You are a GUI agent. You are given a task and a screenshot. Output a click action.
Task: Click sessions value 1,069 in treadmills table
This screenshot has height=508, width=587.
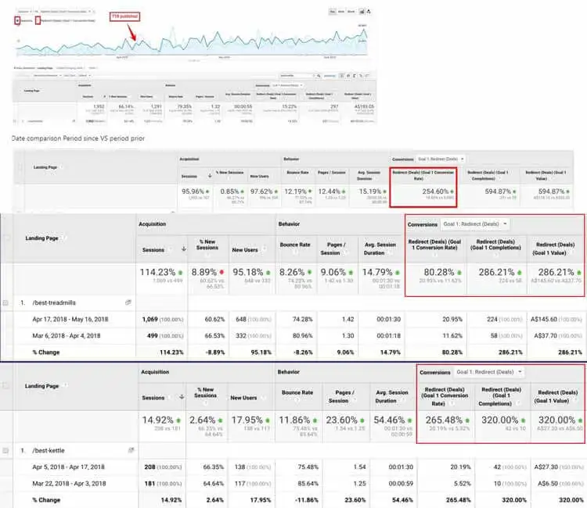150,319
